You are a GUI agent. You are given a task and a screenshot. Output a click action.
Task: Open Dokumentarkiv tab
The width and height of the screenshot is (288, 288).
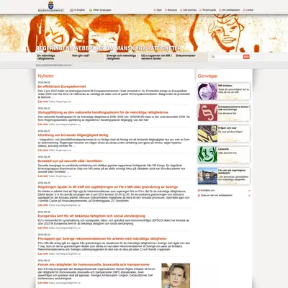191,57
